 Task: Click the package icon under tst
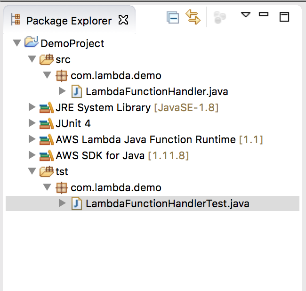pyautogui.click(x=62, y=188)
